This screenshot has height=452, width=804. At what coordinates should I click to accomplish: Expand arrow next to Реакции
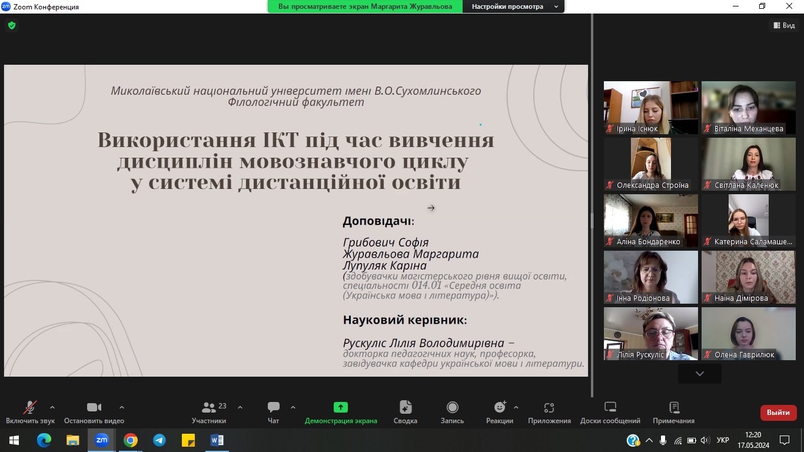[x=516, y=407]
